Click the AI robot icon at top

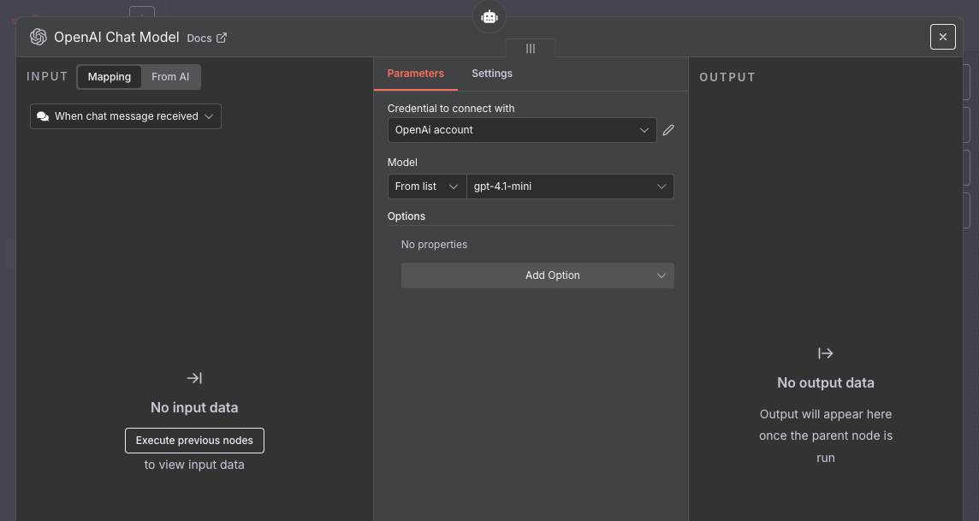pyautogui.click(x=489, y=17)
